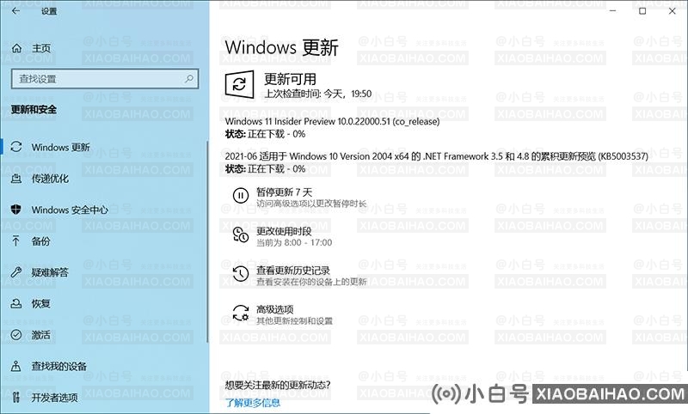The width and height of the screenshot is (688, 414).
Task: Open 备份 in the sidebar
Action: [40, 241]
